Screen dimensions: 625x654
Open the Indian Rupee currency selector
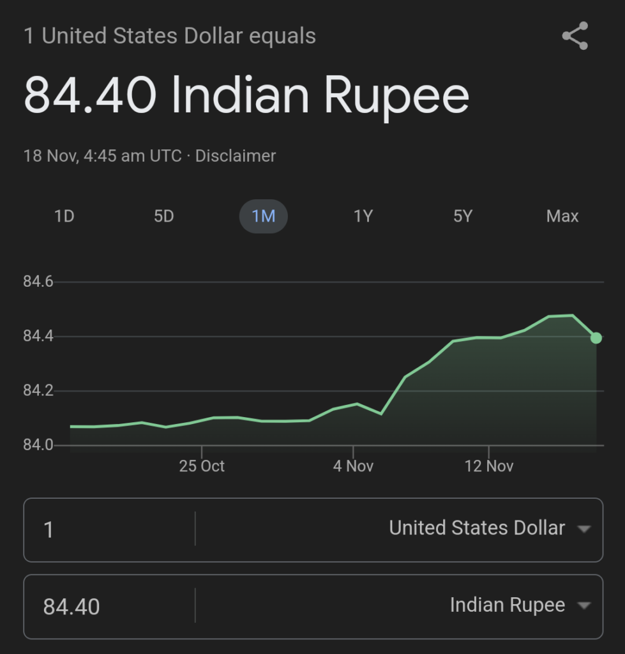508,605
